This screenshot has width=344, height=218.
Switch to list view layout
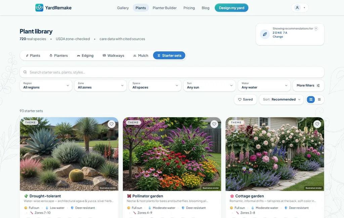coord(319,99)
